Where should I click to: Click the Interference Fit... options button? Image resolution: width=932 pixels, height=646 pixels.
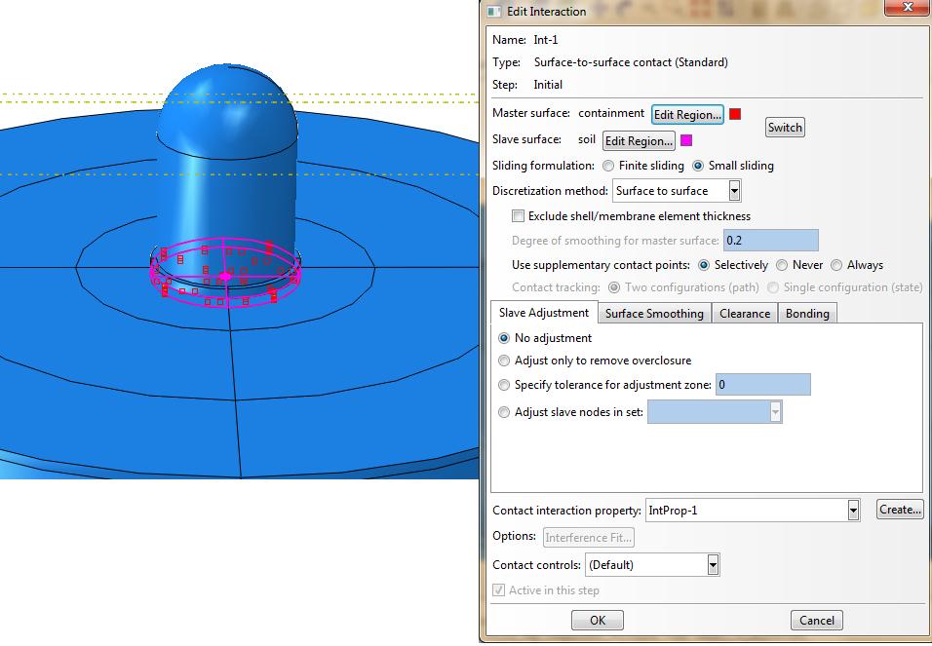[589, 537]
